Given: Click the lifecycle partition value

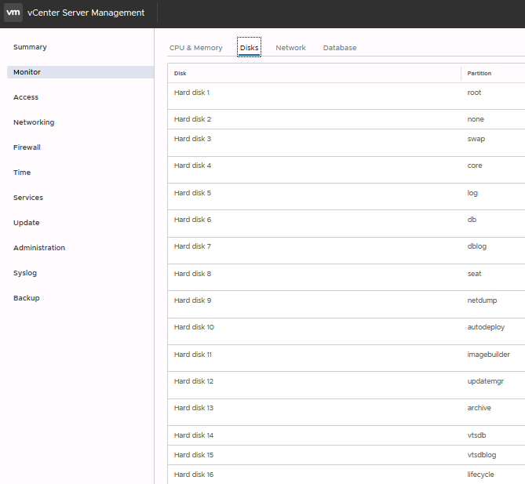Looking at the screenshot, I should click(x=480, y=475).
